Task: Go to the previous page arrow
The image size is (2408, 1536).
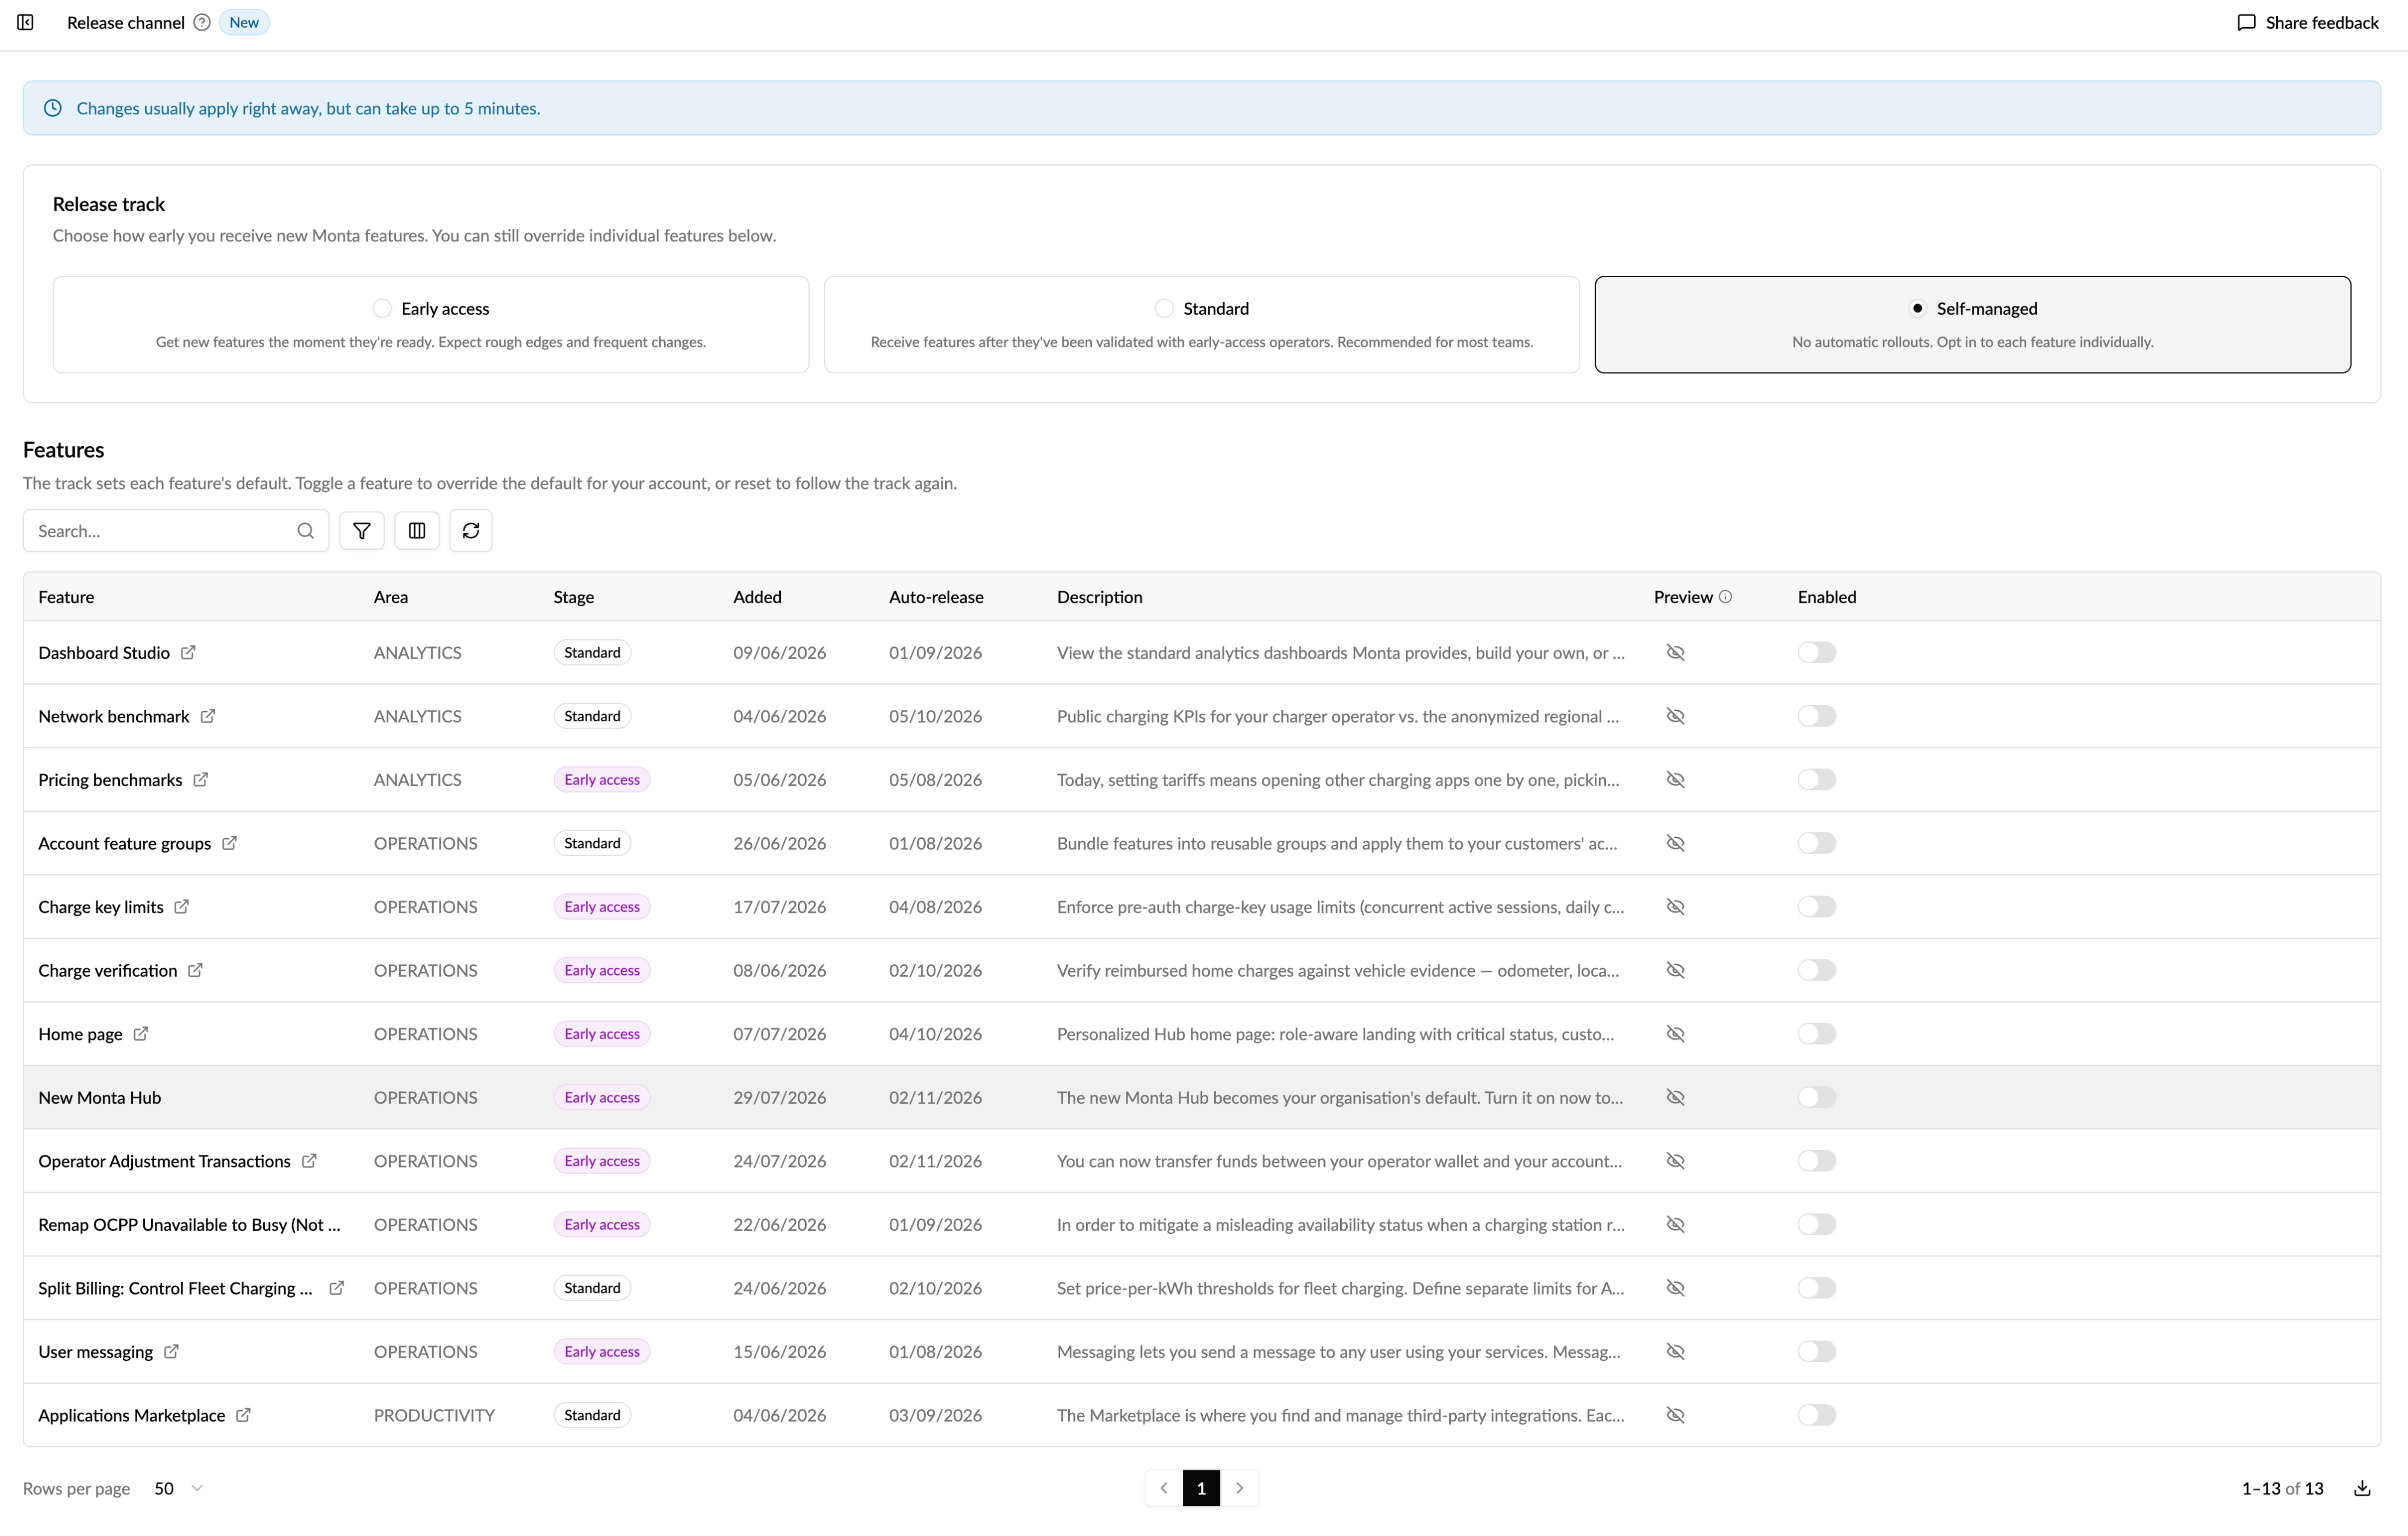Action: tap(1164, 1489)
